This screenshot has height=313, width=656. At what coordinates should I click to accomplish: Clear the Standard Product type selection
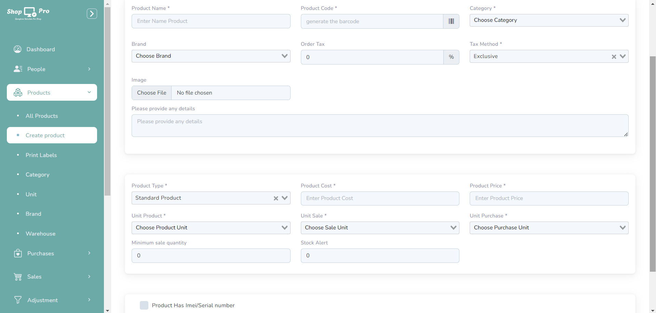(276, 198)
